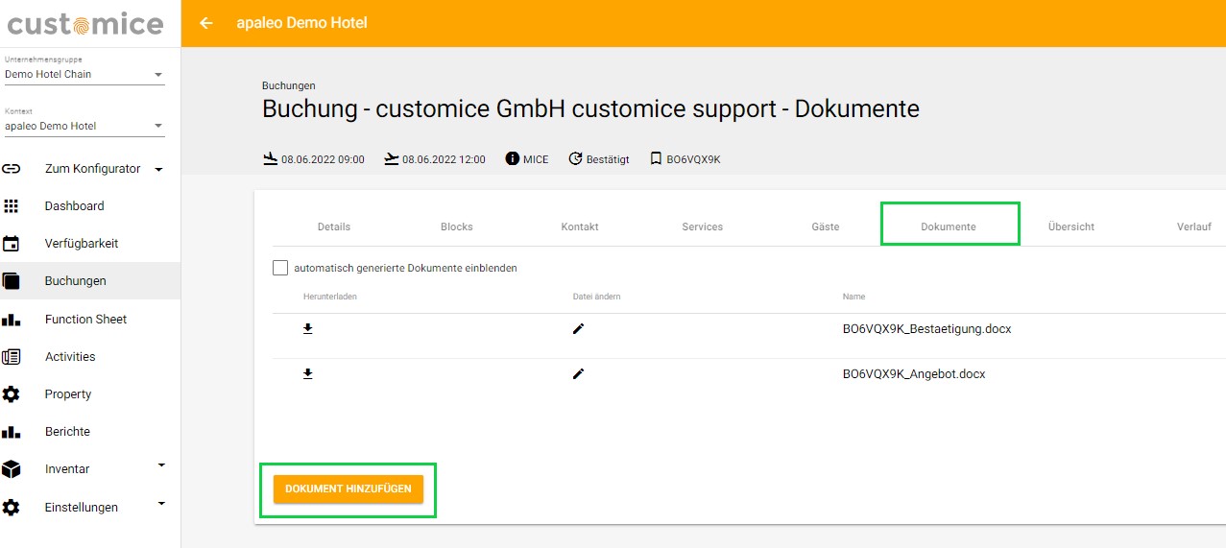Image resolution: width=1226 pixels, height=548 pixels.
Task: Open the Kontakt tab
Action: point(580,226)
